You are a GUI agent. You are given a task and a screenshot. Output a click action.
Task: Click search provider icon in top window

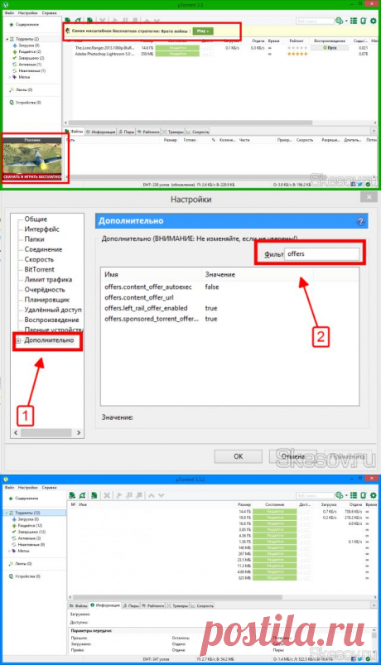339,21
